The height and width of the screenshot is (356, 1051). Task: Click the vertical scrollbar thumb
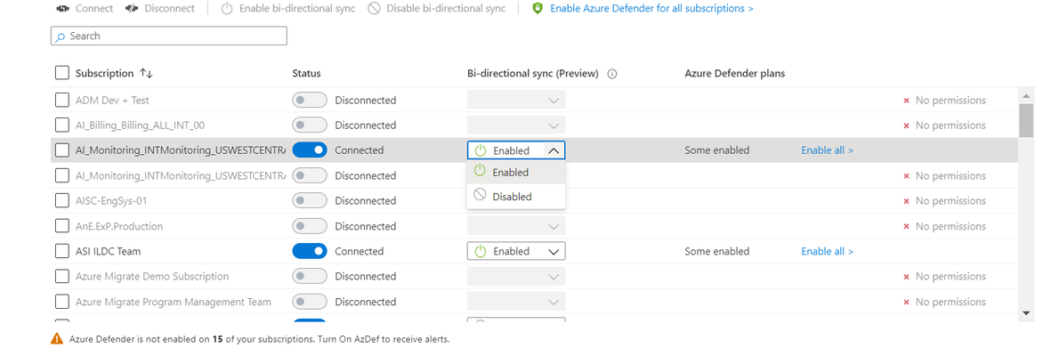(1025, 120)
